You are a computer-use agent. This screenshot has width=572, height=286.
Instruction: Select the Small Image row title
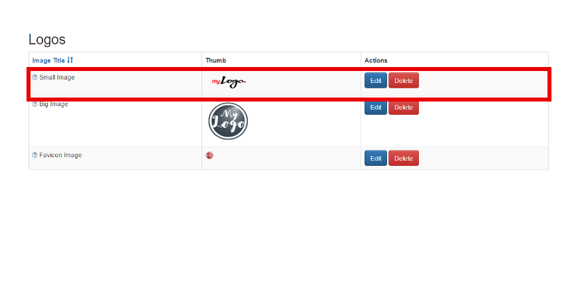coord(57,77)
